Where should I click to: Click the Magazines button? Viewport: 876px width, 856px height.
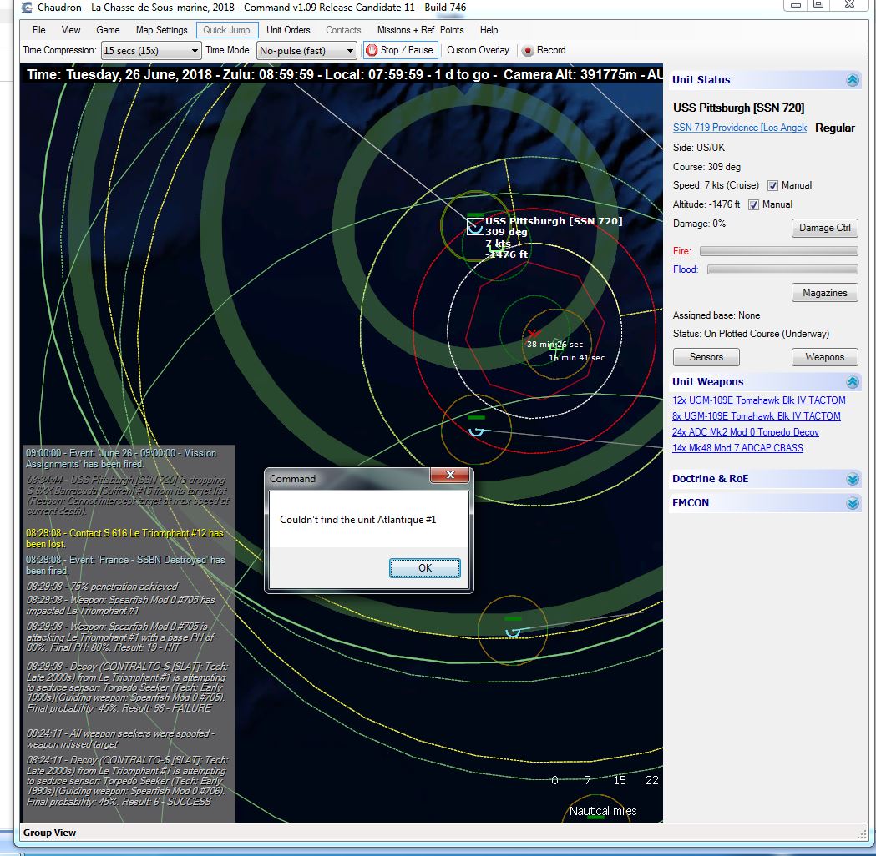point(824,293)
